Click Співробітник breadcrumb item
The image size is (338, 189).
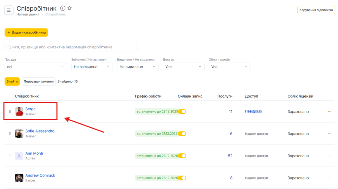tap(55, 15)
